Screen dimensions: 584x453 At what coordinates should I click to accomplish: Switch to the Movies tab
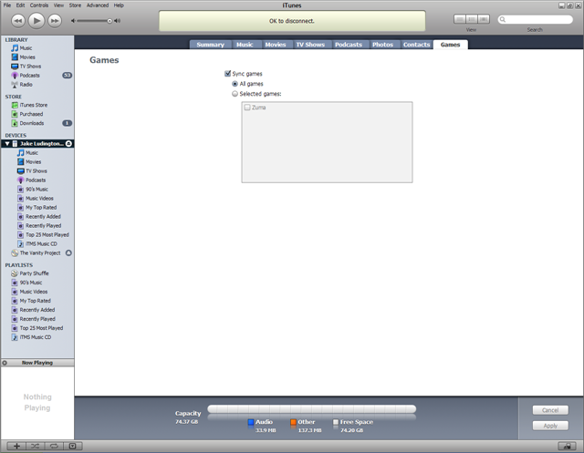tap(276, 45)
